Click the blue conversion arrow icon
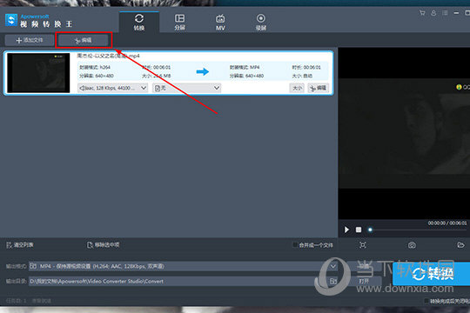The image size is (470, 313). click(x=203, y=71)
